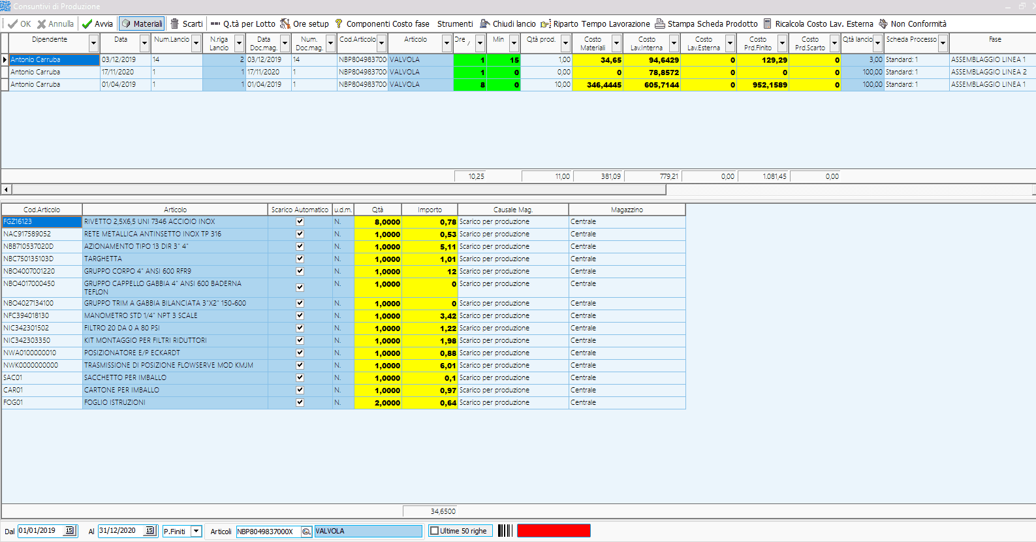Click the Costo Prd.Finito 952,1589 cell

(x=762, y=85)
